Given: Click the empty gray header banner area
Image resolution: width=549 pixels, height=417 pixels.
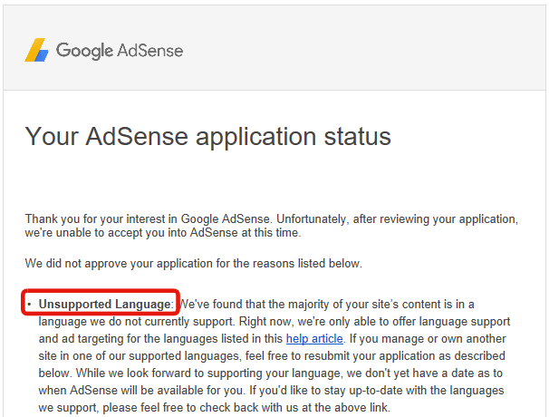Looking at the screenshot, I should pos(362,50).
